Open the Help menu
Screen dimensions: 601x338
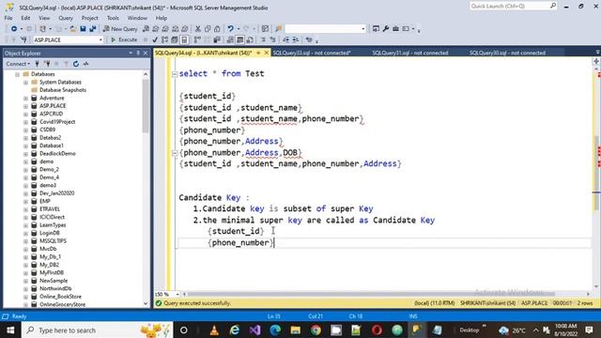pyautogui.click(x=161, y=18)
